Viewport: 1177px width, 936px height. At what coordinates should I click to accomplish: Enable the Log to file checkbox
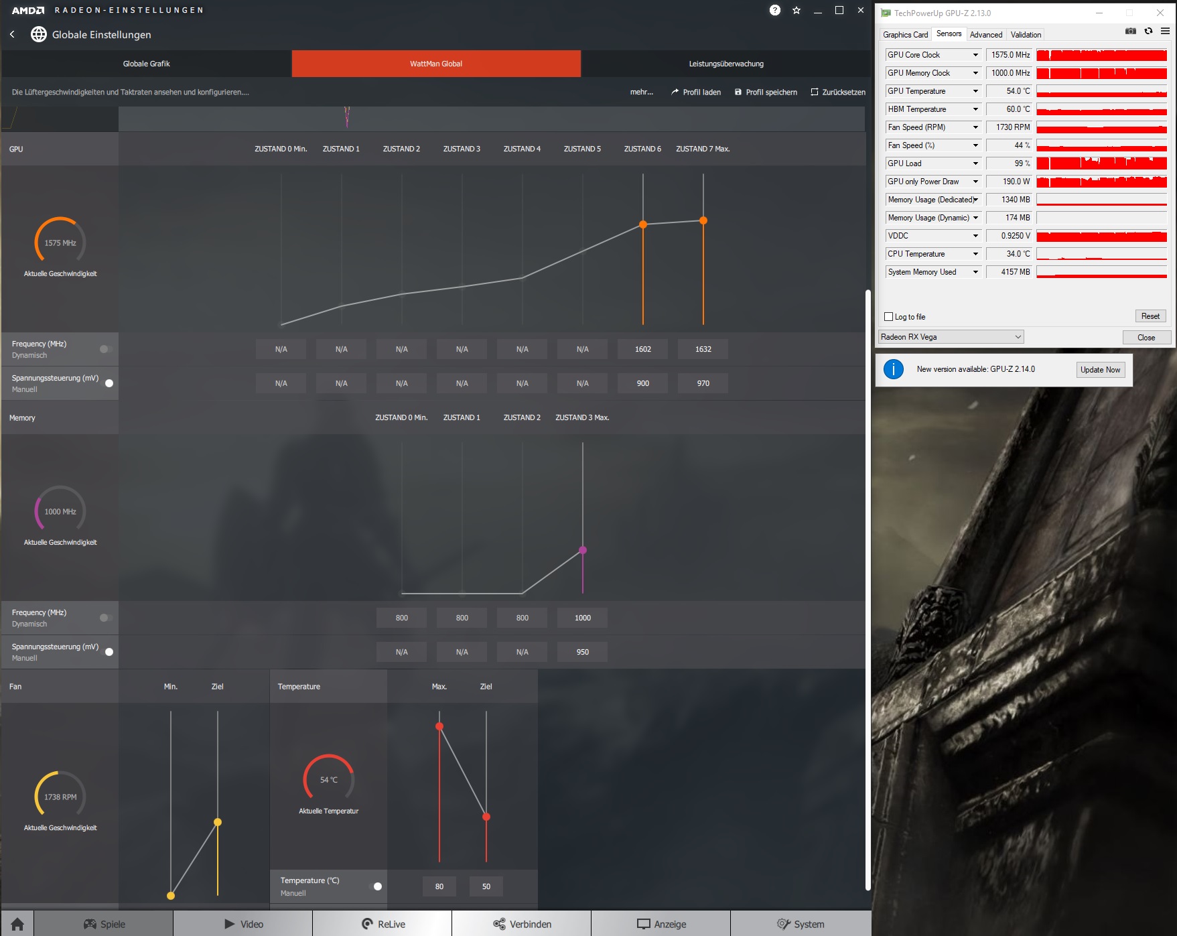[x=889, y=317]
